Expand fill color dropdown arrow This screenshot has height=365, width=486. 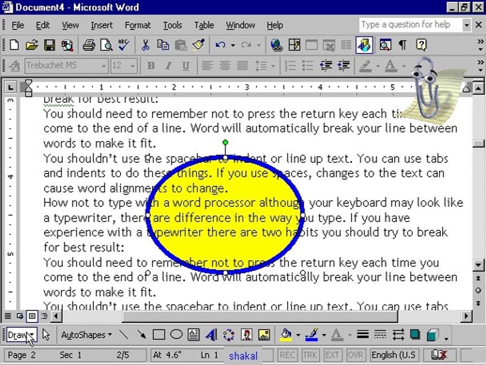point(298,335)
